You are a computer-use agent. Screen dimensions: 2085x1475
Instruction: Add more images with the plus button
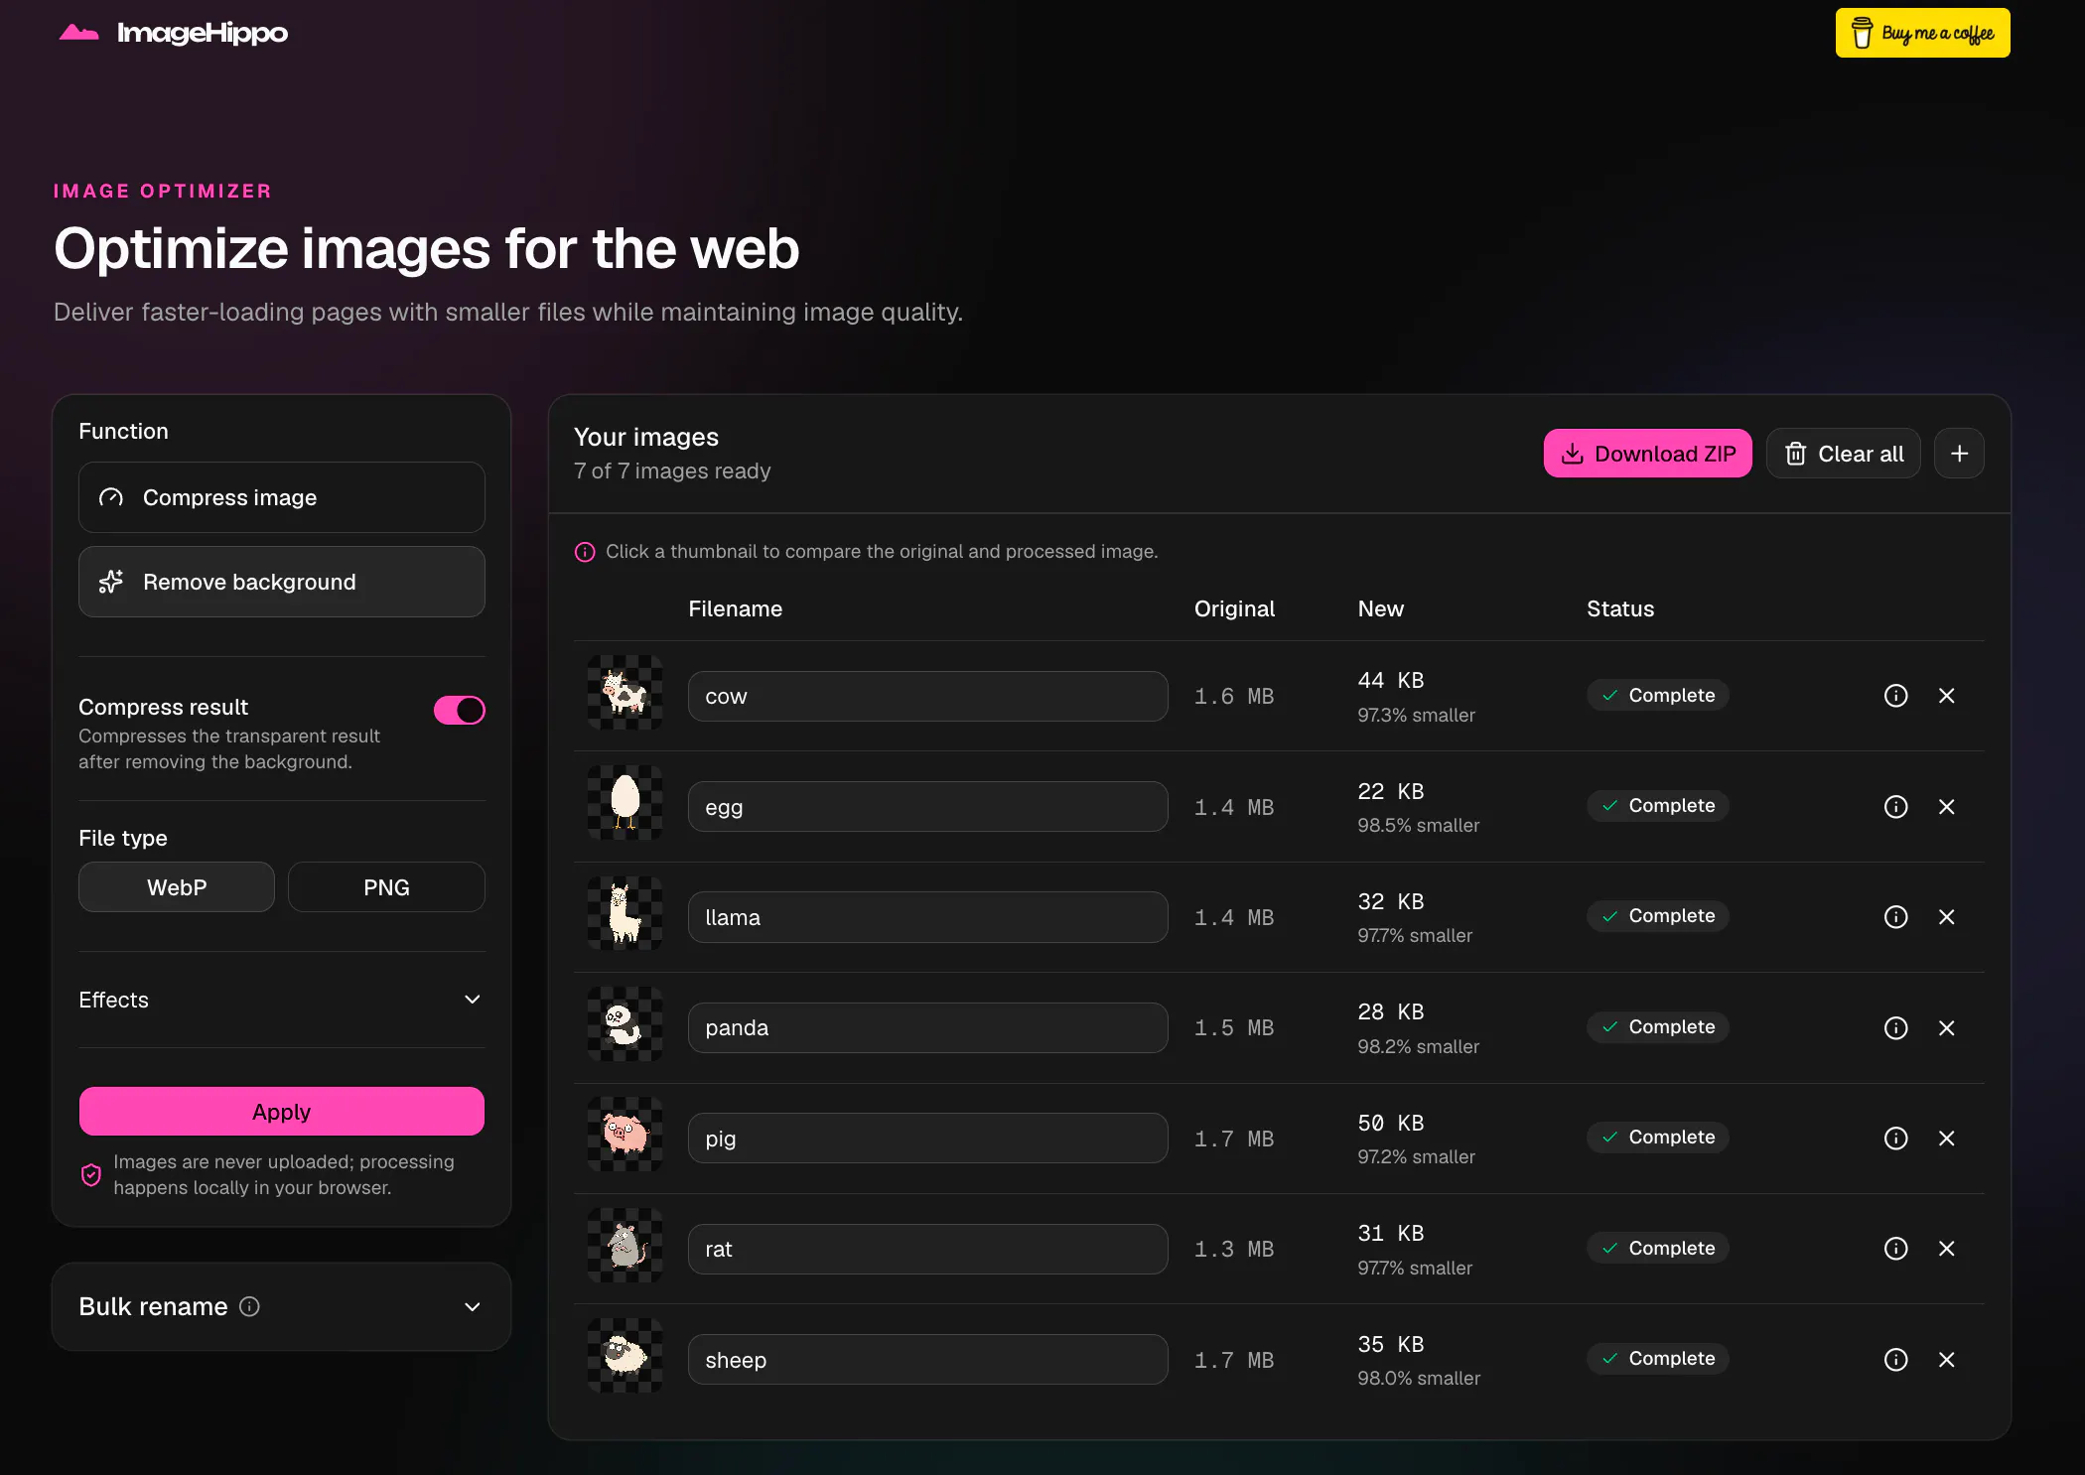point(1959,454)
